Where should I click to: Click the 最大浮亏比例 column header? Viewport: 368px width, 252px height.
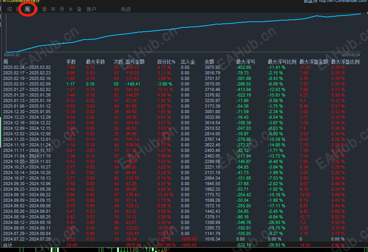pos(282,62)
